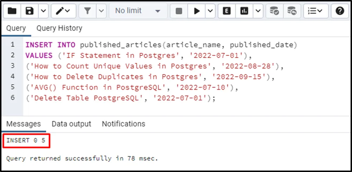Click the Explain (E) icon
Screen dimensions: 352x172
coord(226,11)
